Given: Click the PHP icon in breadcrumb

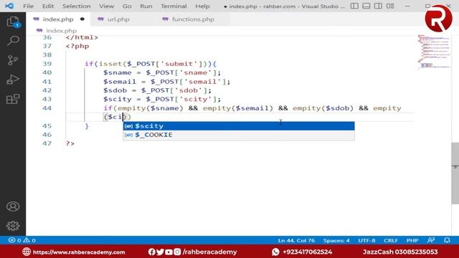Looking at the screenshot, I should 39,30.
